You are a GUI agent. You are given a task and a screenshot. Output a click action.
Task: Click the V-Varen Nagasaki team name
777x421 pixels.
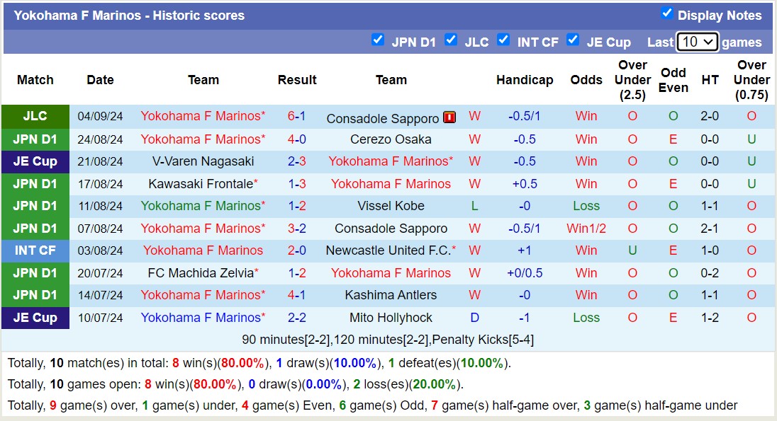[203, 161]
